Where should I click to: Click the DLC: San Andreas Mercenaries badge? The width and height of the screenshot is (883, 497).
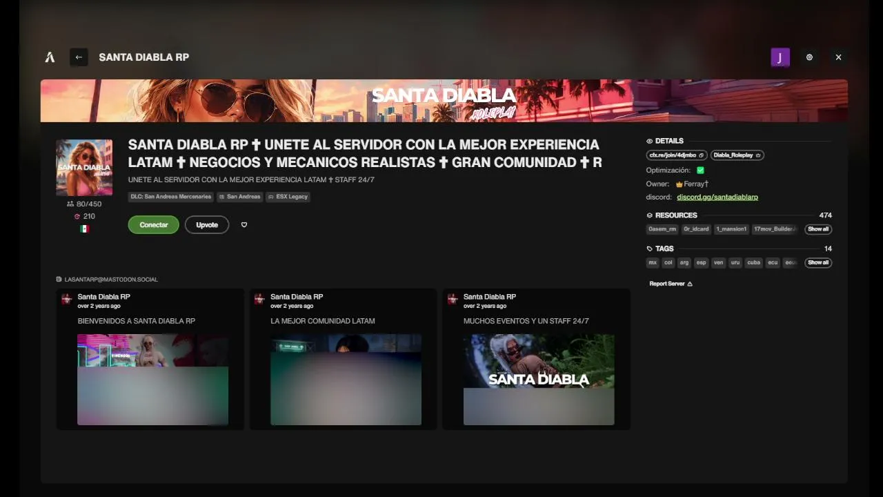pyautogui.click(x=171, y=197)
